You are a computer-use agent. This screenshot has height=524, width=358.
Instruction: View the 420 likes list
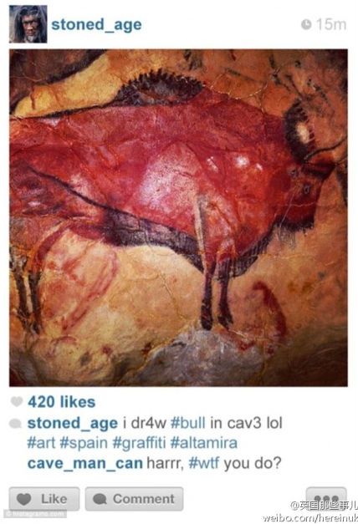[x=62, y=402]
